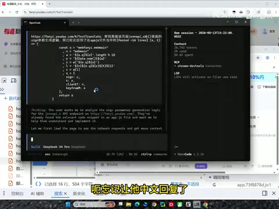
Task: Open the app.73f8878d.js:1 source link
Action: (254, 185)
